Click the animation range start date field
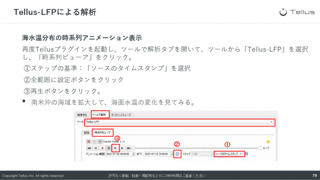The width and height of the screenshot is (320, 180). point(119,154)
